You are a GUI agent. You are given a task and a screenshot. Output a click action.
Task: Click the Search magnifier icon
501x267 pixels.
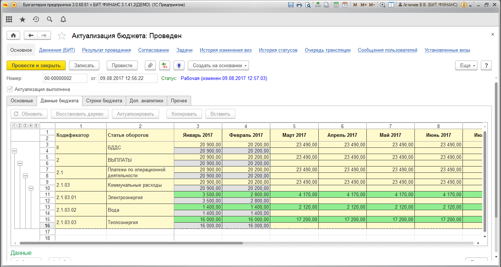pyautogui.click(x=50, y=19)
